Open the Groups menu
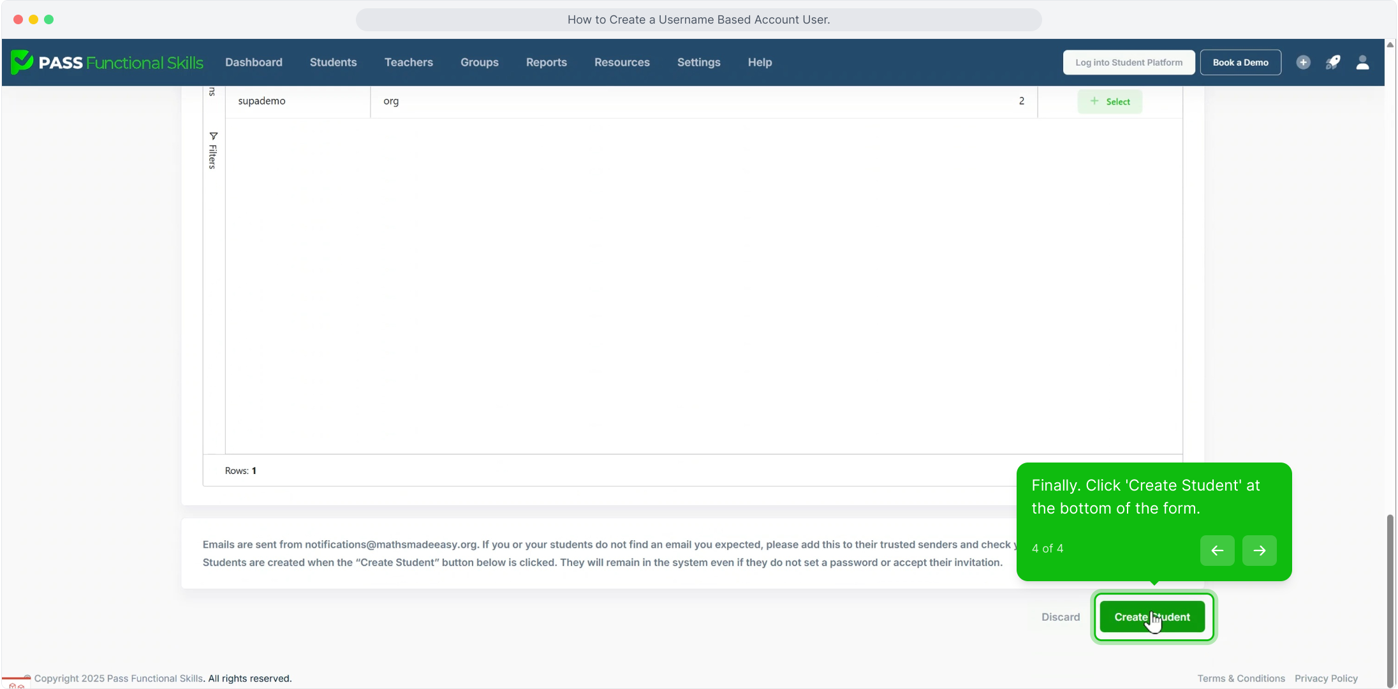 479,63
